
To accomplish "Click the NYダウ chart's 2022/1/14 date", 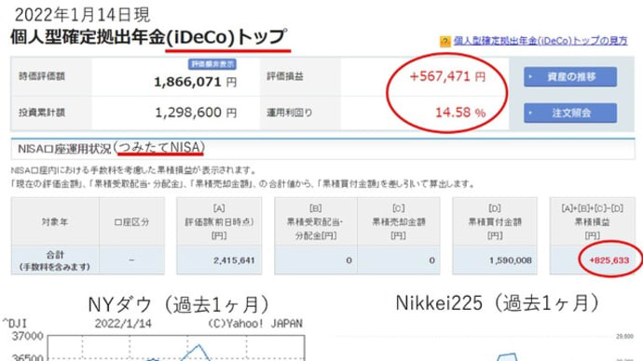I will pyautogui.click(x=123, y=324).
